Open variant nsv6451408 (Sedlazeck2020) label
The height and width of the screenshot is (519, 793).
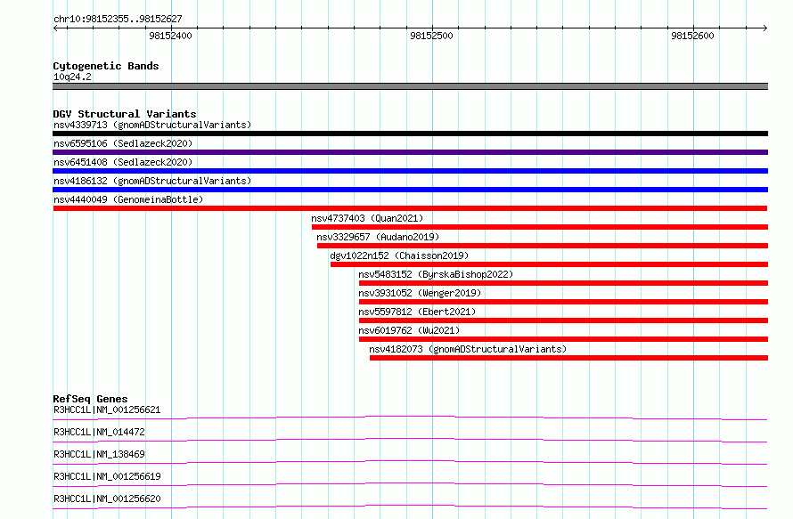point(123,162)
